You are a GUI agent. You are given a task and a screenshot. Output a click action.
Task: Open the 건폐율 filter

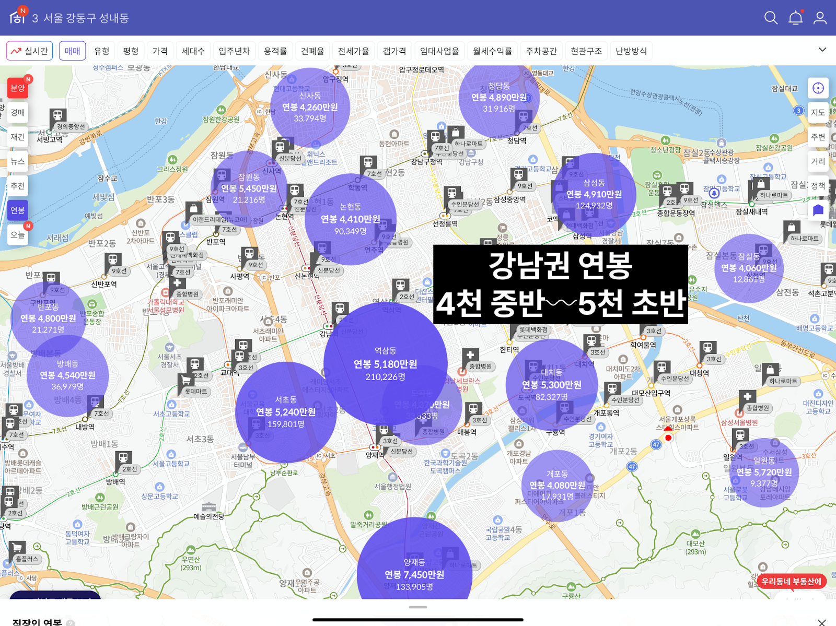click(312, 51)
